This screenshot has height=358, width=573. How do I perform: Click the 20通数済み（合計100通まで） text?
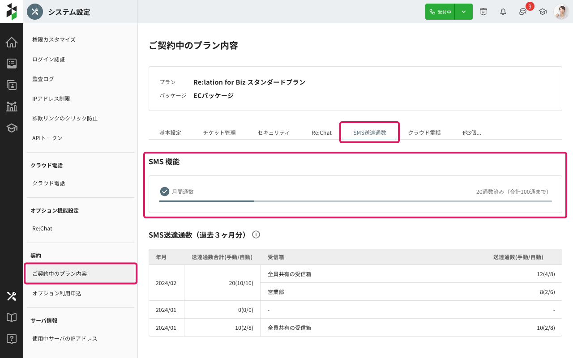pos(513,192)
